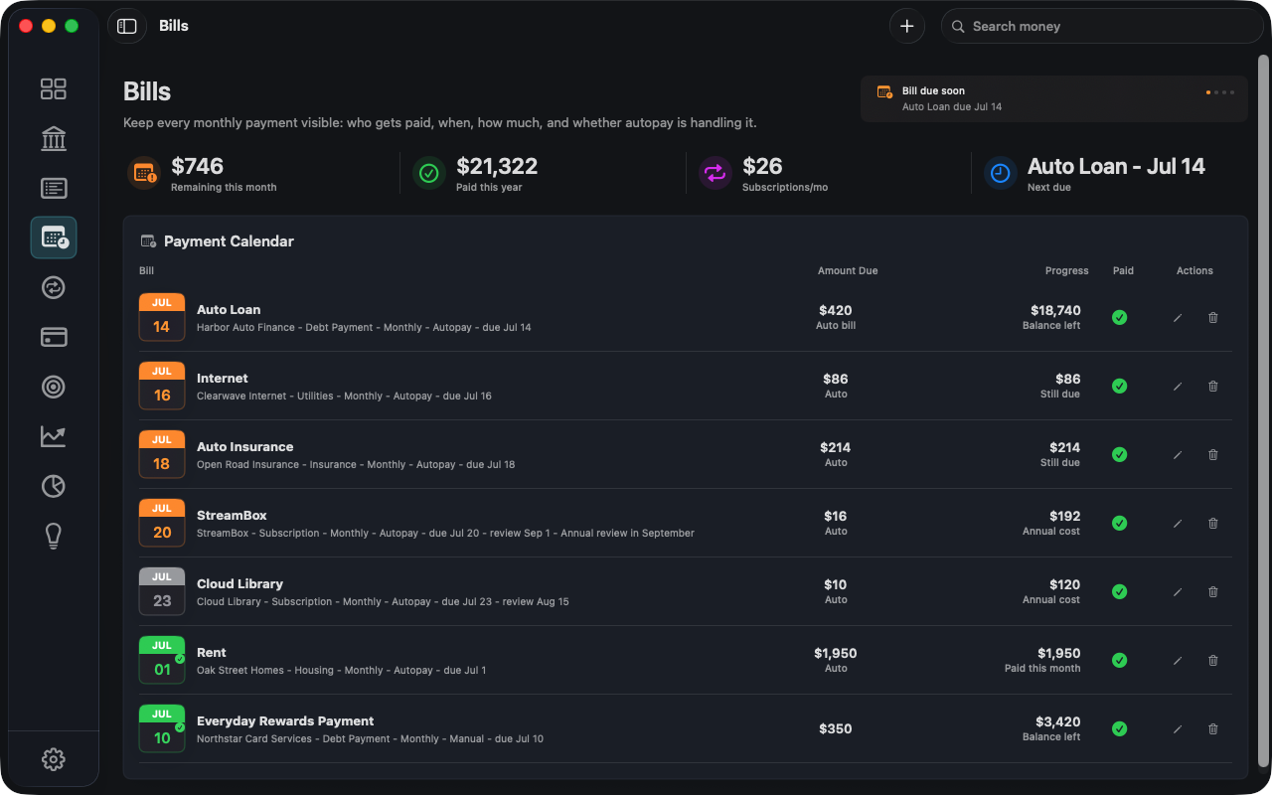Delete the Cloud Library bill

pyautogui.click(x=1212, y=592)
